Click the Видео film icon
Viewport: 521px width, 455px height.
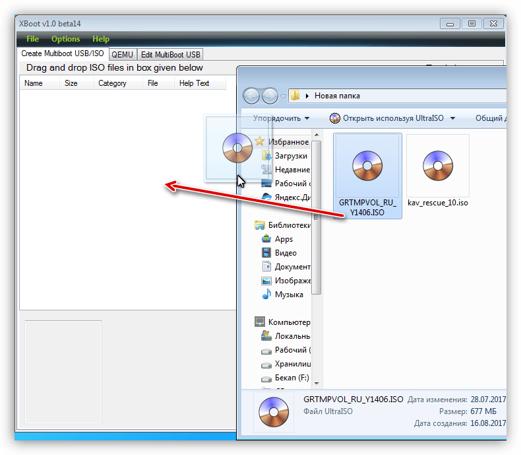coord(266,253)
